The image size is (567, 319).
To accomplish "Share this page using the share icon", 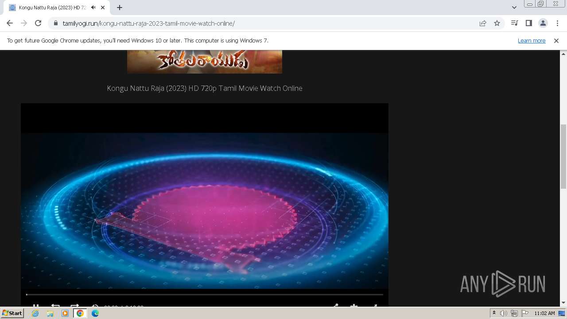I will (483, 23).
